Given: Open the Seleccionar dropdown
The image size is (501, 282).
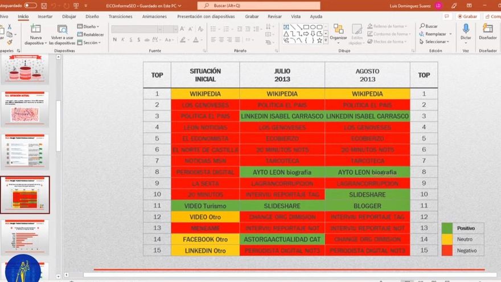Looking at the screenshot, I should coord(434,42).
